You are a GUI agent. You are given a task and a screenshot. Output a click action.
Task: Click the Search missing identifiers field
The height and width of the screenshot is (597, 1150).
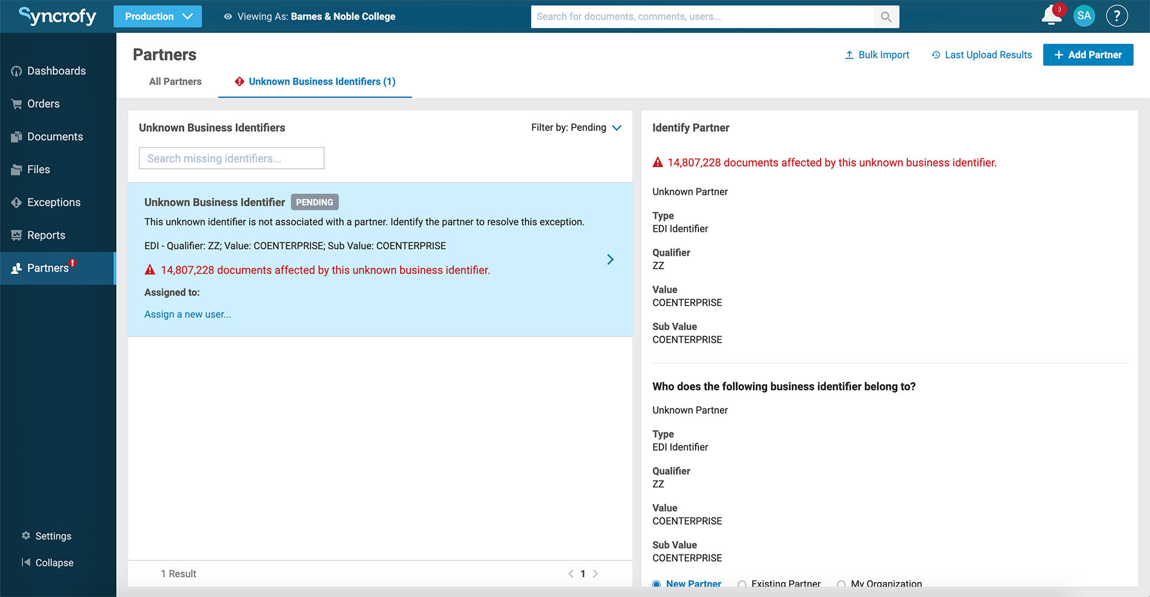[x=232, y=158]
